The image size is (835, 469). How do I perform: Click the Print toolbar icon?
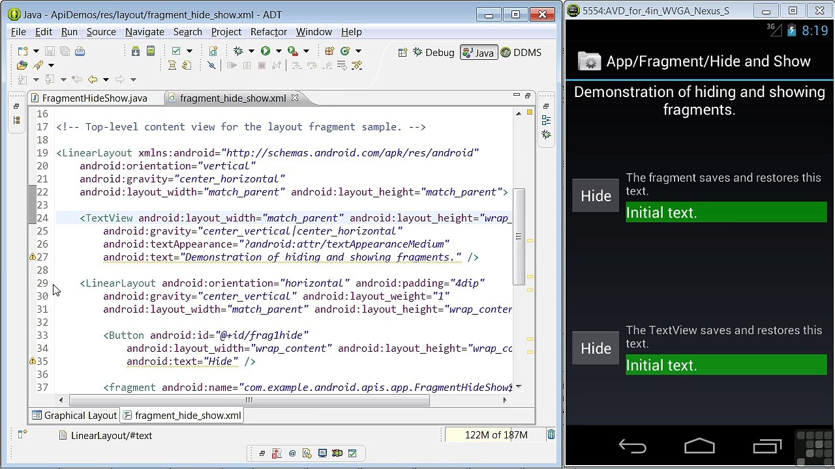click(x=80, y=51)
